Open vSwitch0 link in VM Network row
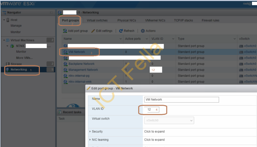This screenshot has height=147, width=257. 250,52
